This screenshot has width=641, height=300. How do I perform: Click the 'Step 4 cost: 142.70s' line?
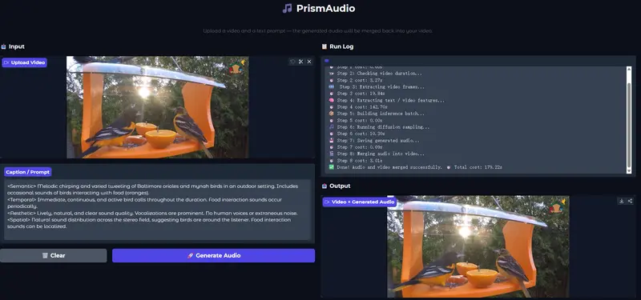pyautogui.click(x=363, y=107)
